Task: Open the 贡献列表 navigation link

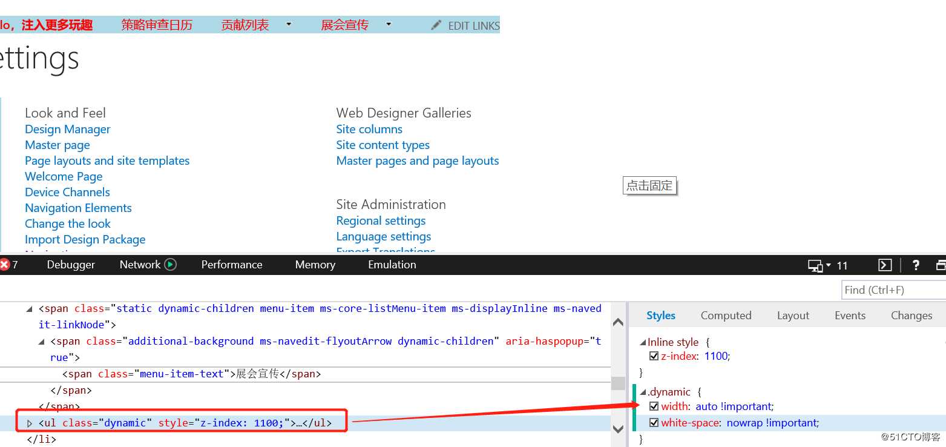Action: 245,25
